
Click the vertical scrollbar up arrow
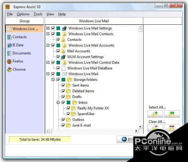[x=140, y=27]
